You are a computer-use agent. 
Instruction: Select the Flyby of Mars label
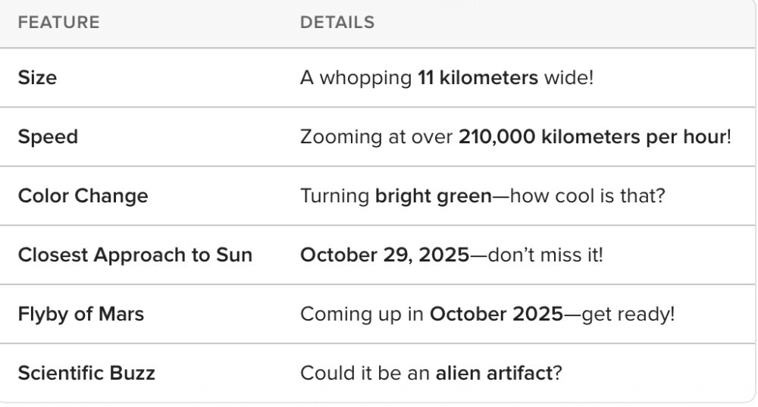point(81,314)
